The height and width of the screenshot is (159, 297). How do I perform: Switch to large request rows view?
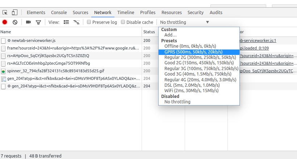coord(66,22)
